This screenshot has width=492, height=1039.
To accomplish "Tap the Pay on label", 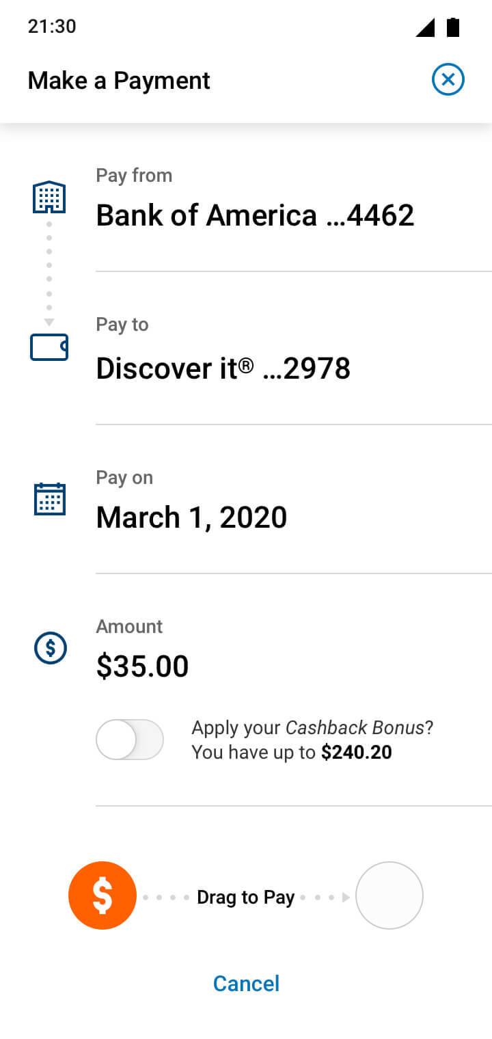I will coord(124,478).
